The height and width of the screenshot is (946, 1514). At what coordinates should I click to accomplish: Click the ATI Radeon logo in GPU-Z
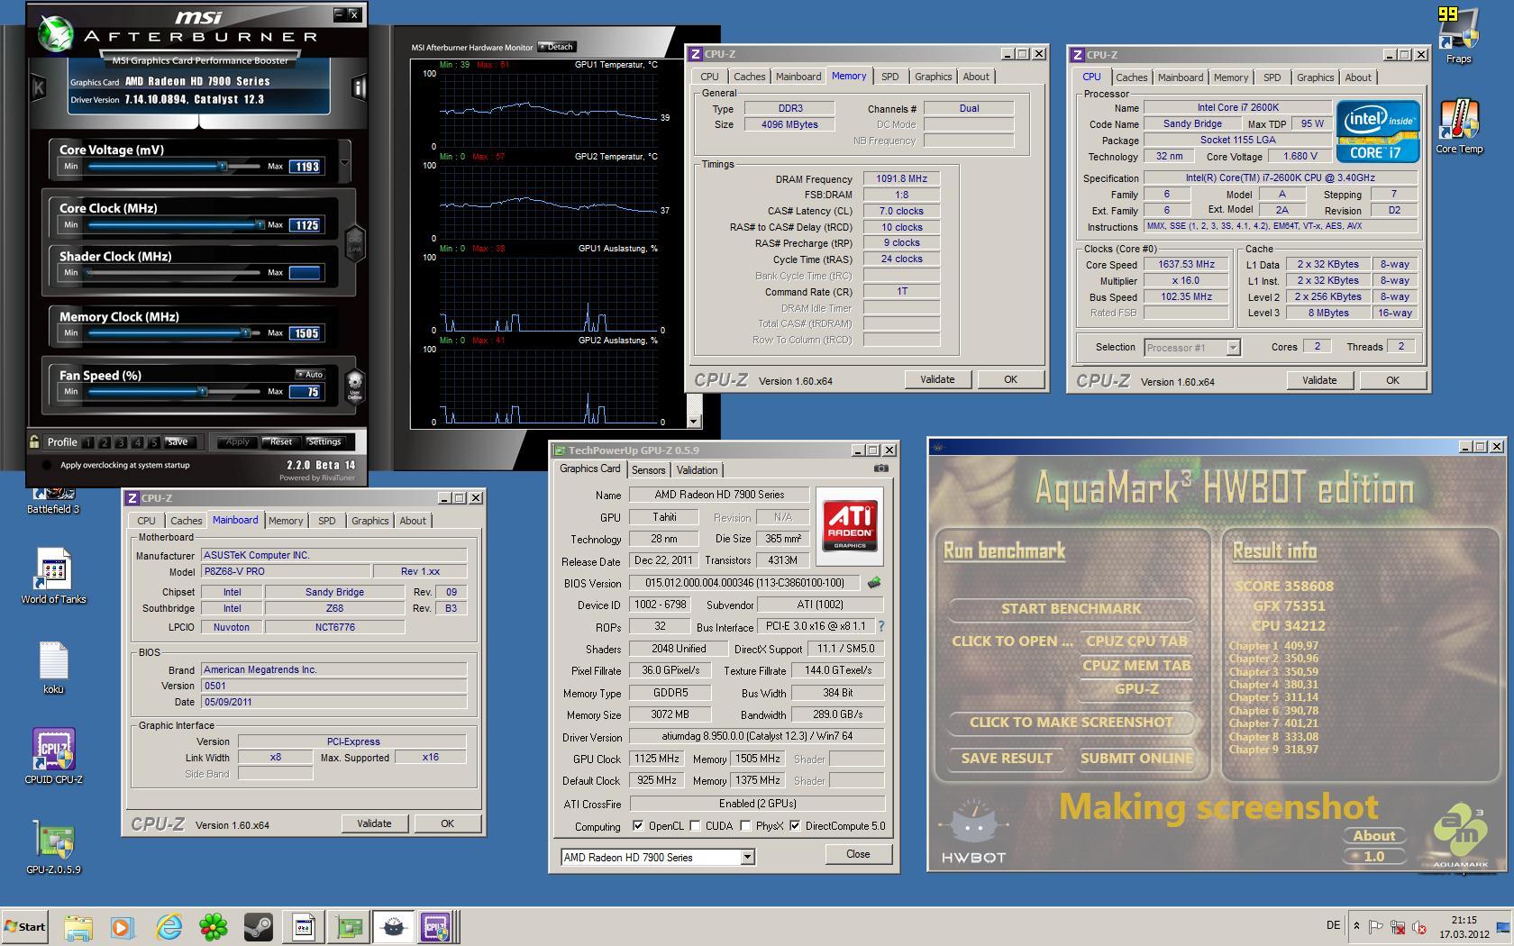coord(850,526)
